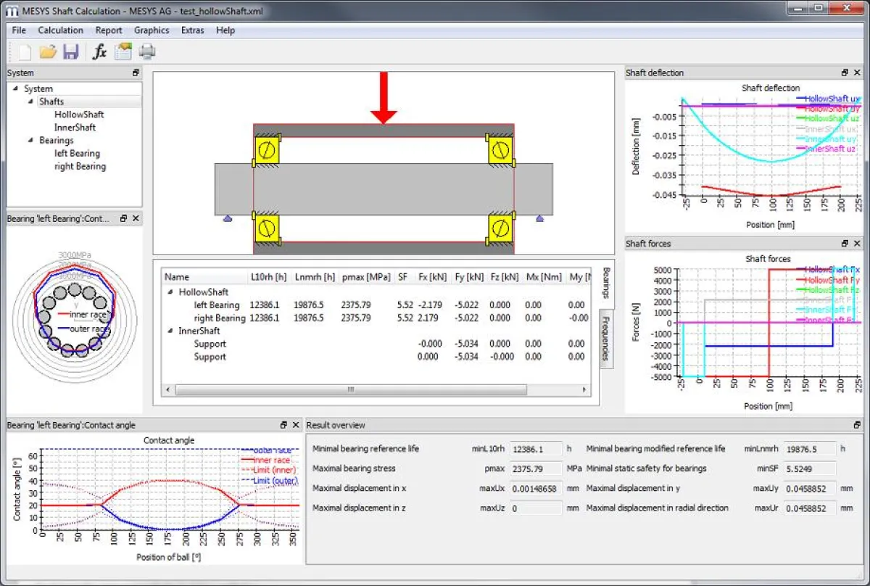This screenshot has height=586, width=870.
Task: Switch to the Frequencies tab
Action: click(x=606, y=339)
